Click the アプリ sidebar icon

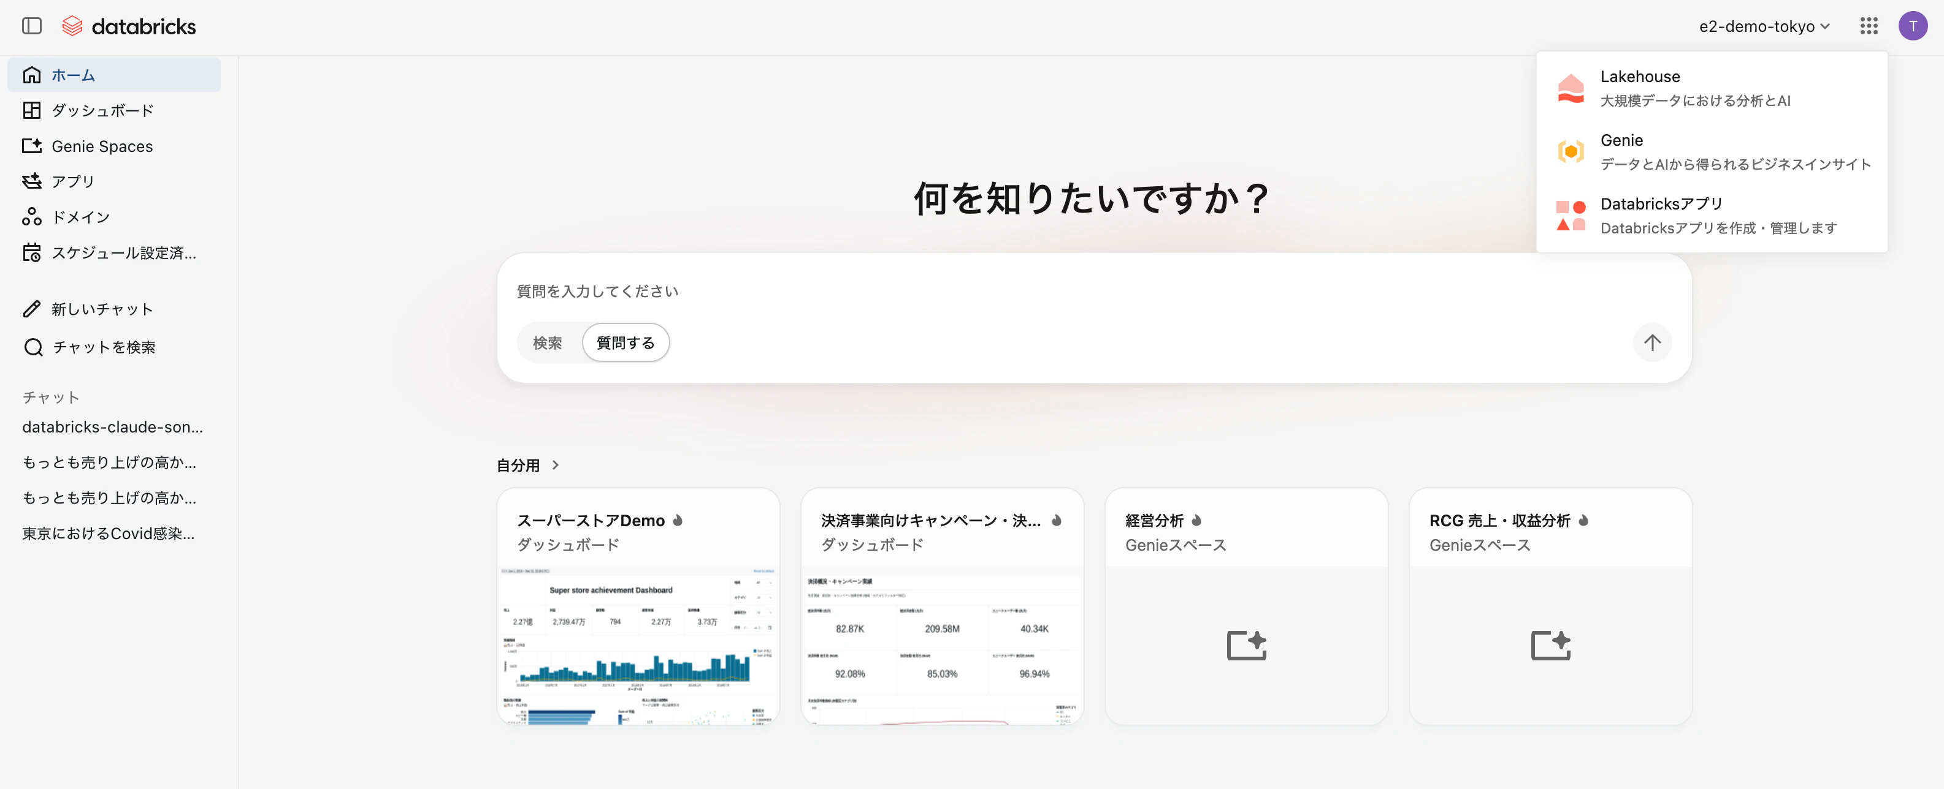tap(32, 181)
